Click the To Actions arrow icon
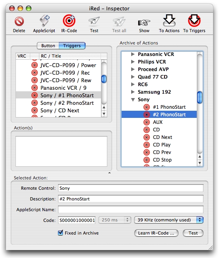This screenshot has height=258, width=219. 169,21
